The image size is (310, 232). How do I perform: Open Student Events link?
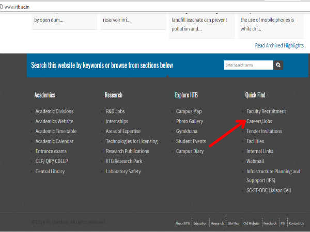pyautogui.click(x=191, y=141)
